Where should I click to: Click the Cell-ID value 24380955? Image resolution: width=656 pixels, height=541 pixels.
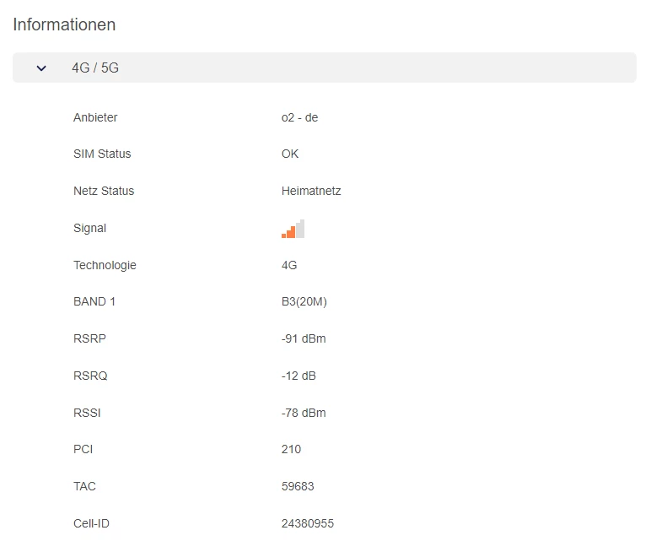(307, 523)
